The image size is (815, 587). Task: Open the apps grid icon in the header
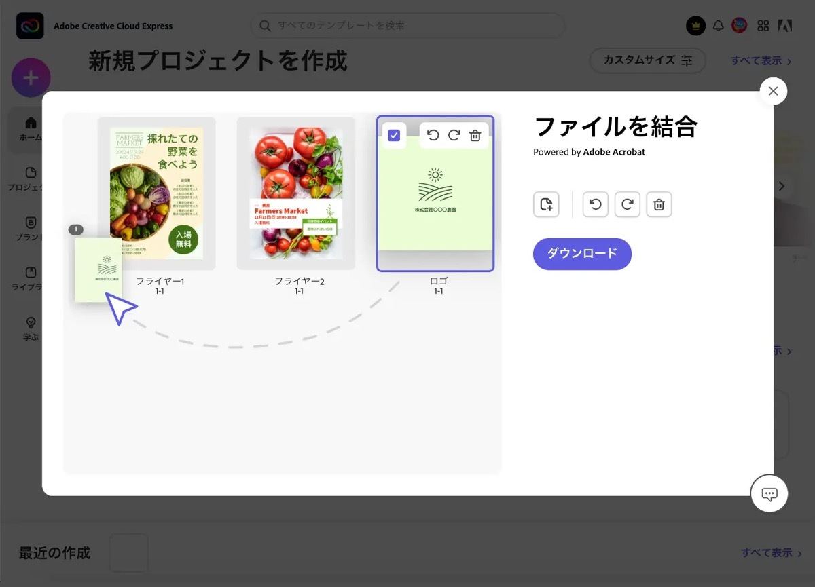click(763, 26)
